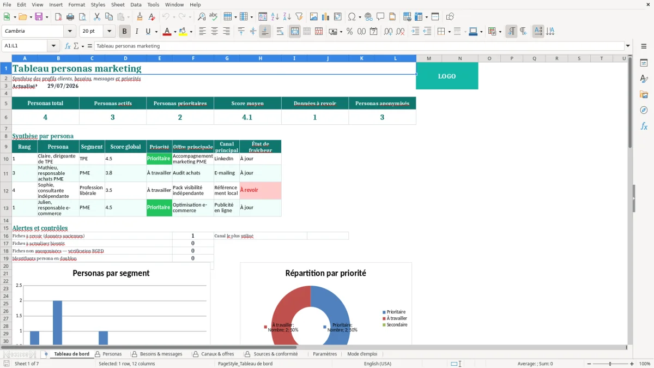
Task: Click the formula input line
Action: click(359, 46)
